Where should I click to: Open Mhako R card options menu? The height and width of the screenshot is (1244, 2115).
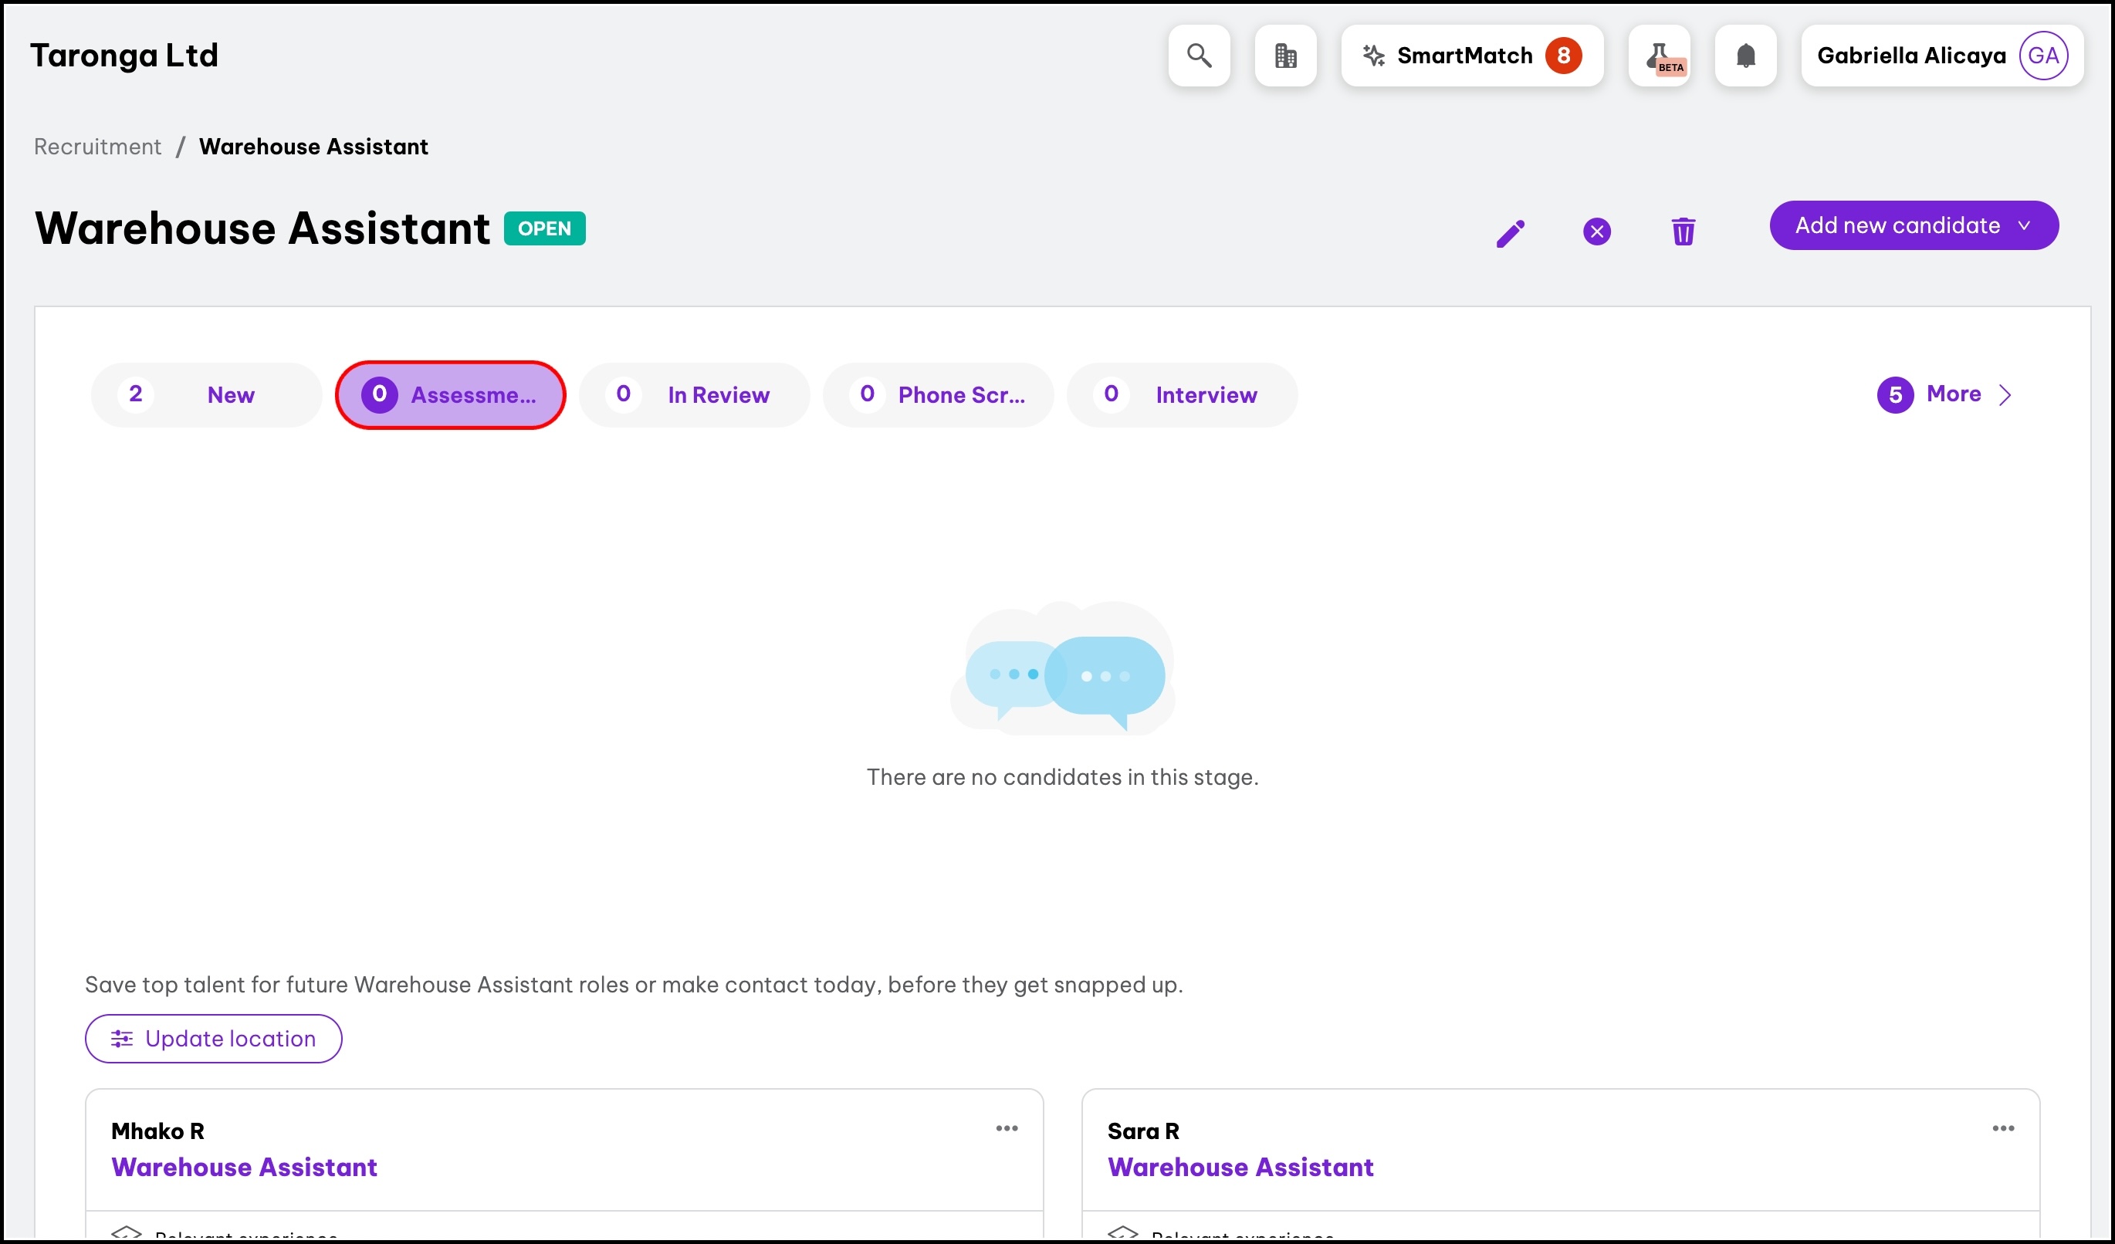click(1007, 1128)
